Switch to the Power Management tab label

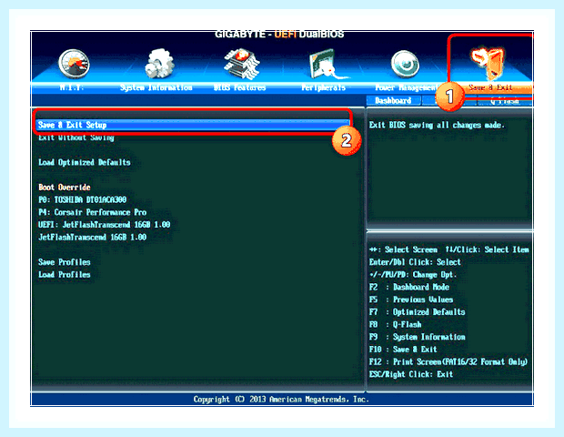[x=407, y=87]
